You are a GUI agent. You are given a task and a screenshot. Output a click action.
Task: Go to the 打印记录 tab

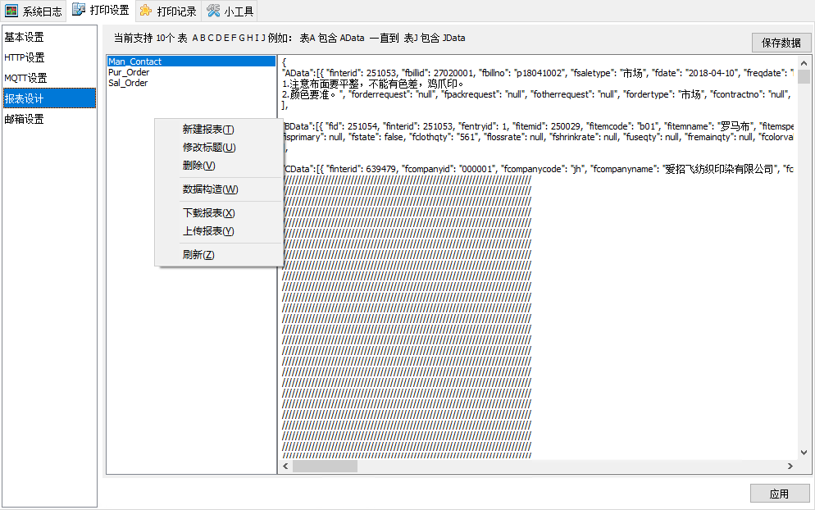(x=168, y=11)
